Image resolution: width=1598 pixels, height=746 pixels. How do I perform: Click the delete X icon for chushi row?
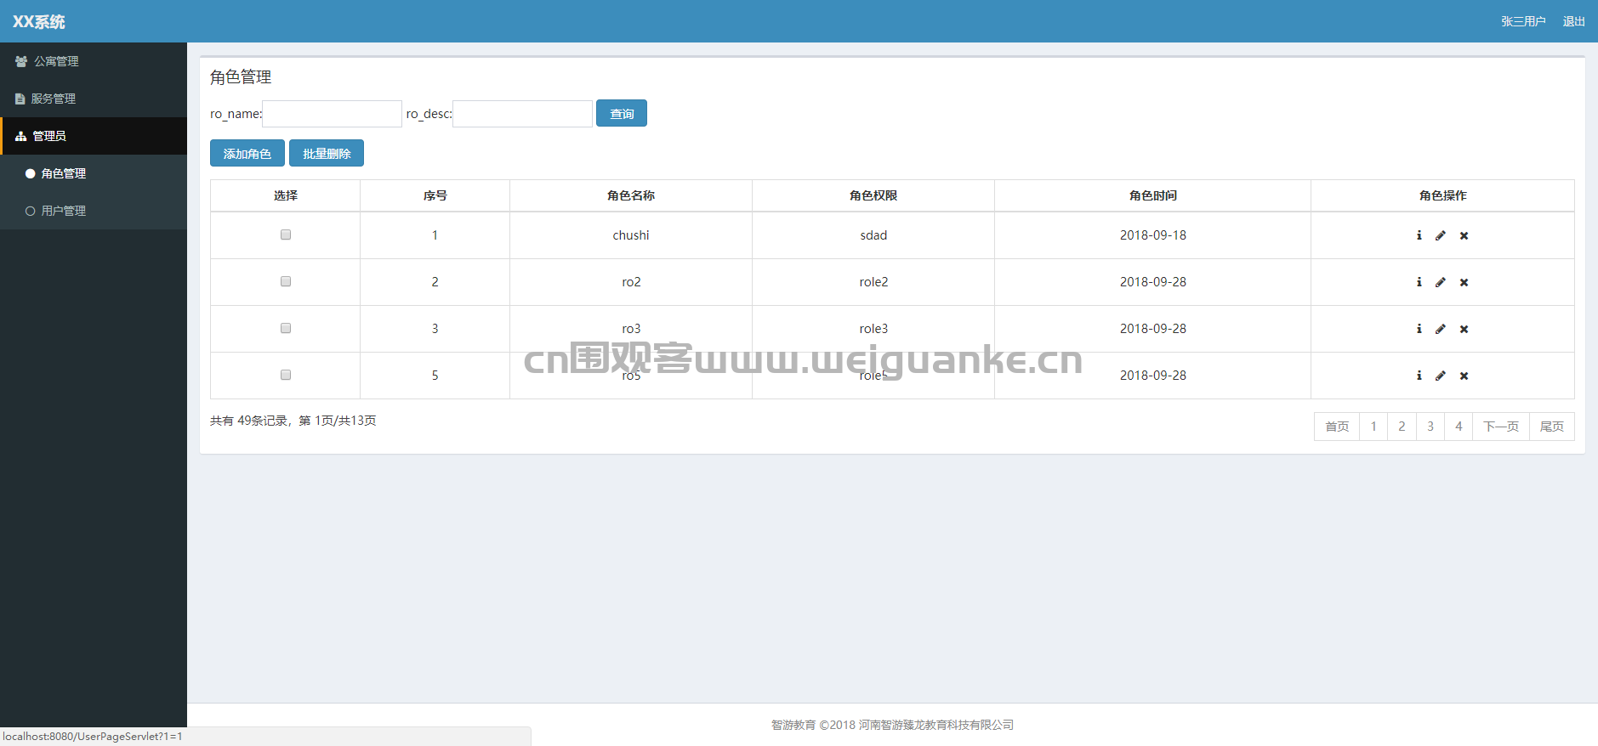tap(1464, 235)
